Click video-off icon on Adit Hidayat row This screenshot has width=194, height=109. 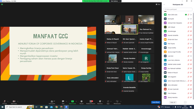tap(191, 27)
